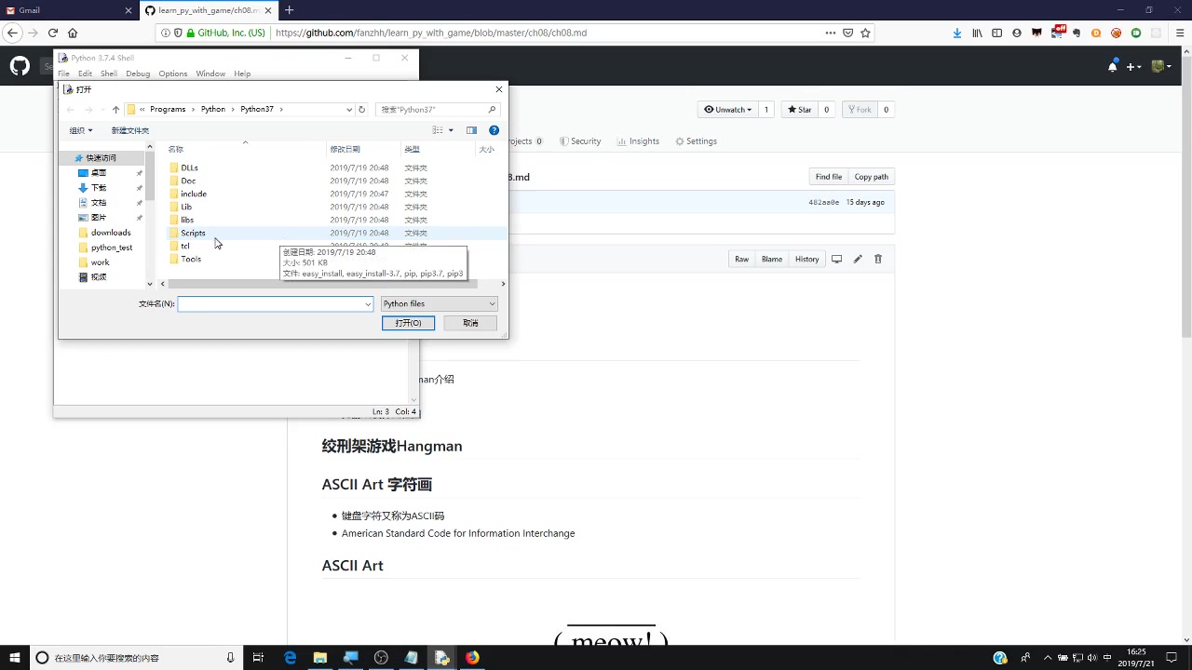Toggle the preview pane in the dialog toolbar
This screenshot has width=1192, height=670.
[x=471, y=129]
